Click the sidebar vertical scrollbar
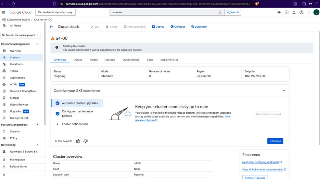The image size is (320, 179). [45, 73]
